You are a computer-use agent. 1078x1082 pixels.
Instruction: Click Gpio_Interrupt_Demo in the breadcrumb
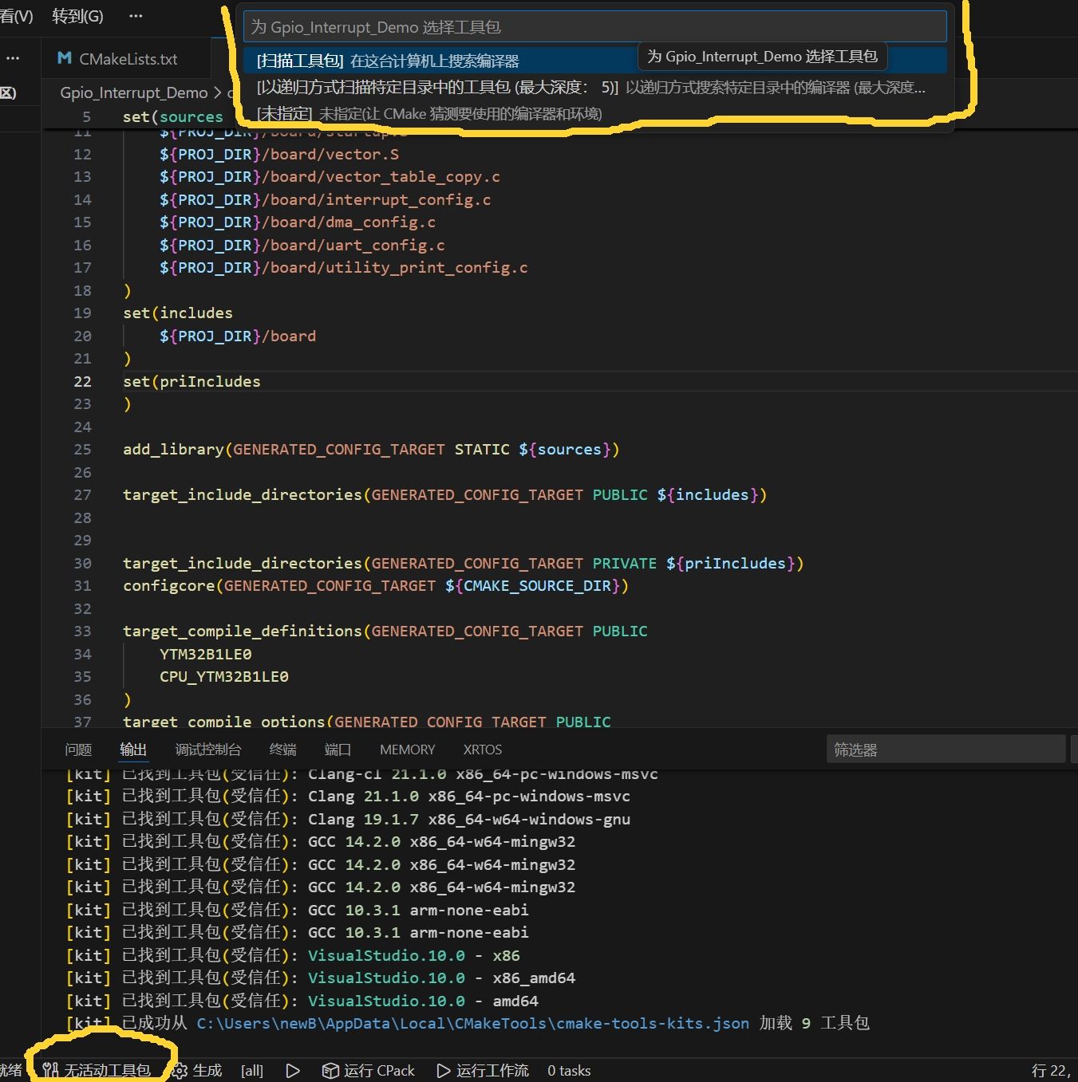tap(133, 92)
